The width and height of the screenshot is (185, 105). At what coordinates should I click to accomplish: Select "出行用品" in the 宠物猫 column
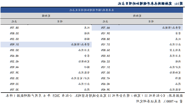tap(84, 84)
